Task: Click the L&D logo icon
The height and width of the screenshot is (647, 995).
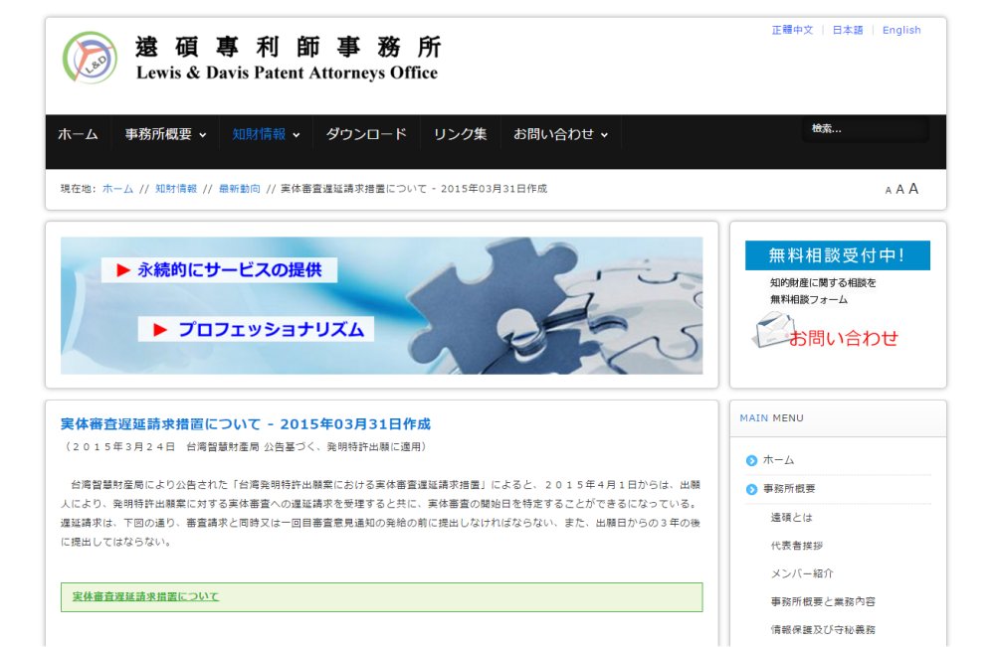Action: pyautogui.click(x=91, y=58)
